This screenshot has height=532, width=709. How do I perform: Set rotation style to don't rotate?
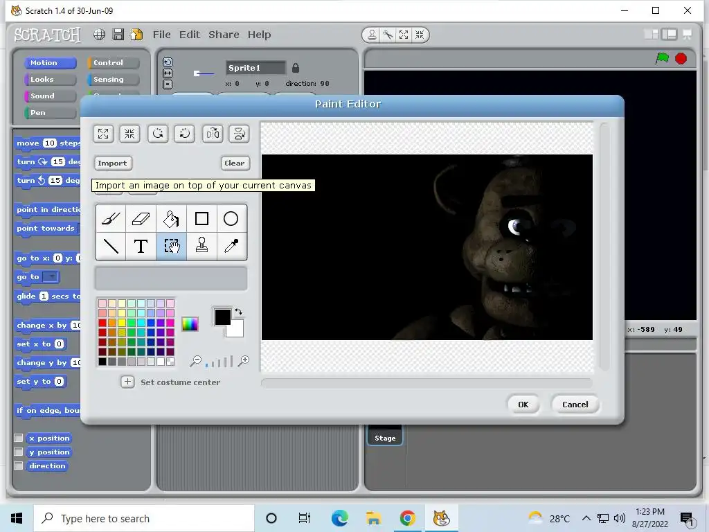(x=168, y=84)
